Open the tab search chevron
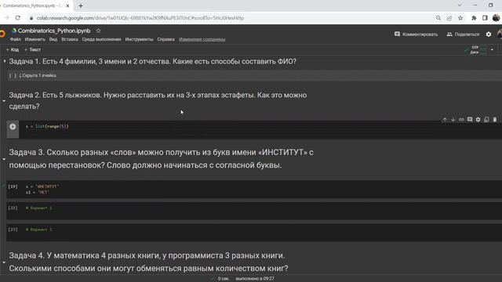Viewport: 502px width, 282px height. pyautogui.click(x=460, y=5)
